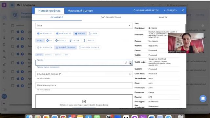Choose SSH proxy protocol
Image resolution: width=210 pixels, height=118 pixels.
tap(67, 55)
